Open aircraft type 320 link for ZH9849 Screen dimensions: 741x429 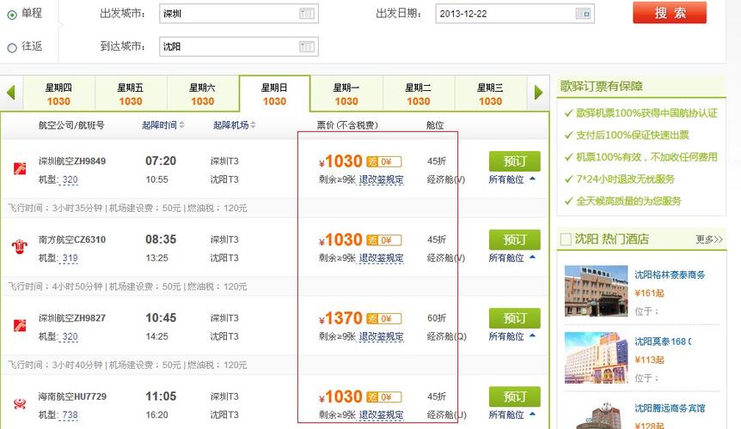click(x=70, y=179)
